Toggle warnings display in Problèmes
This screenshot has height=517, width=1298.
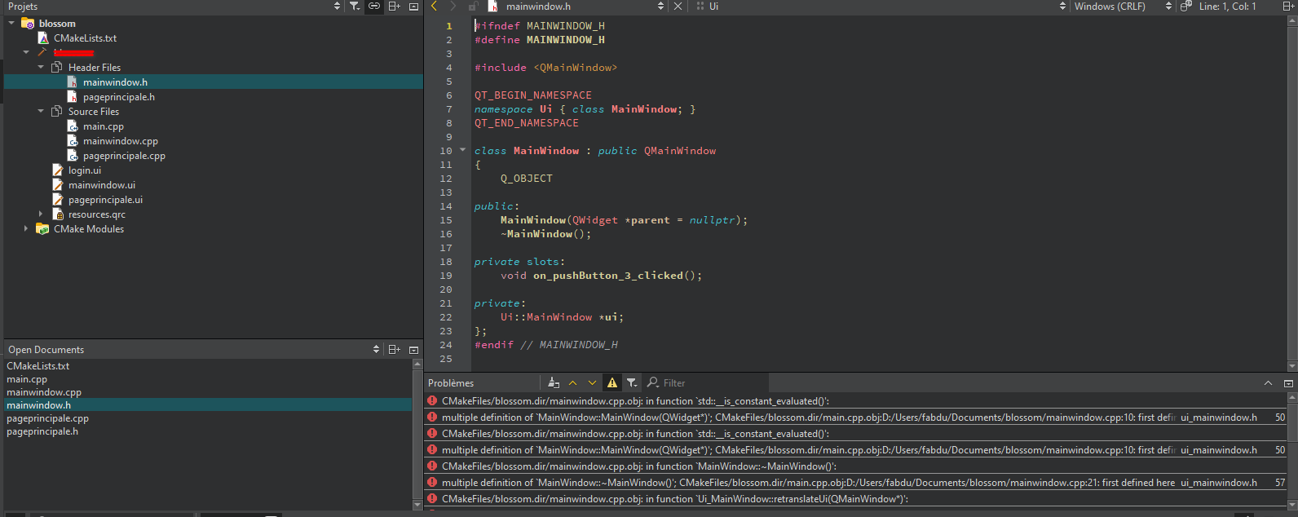point(611,382)
